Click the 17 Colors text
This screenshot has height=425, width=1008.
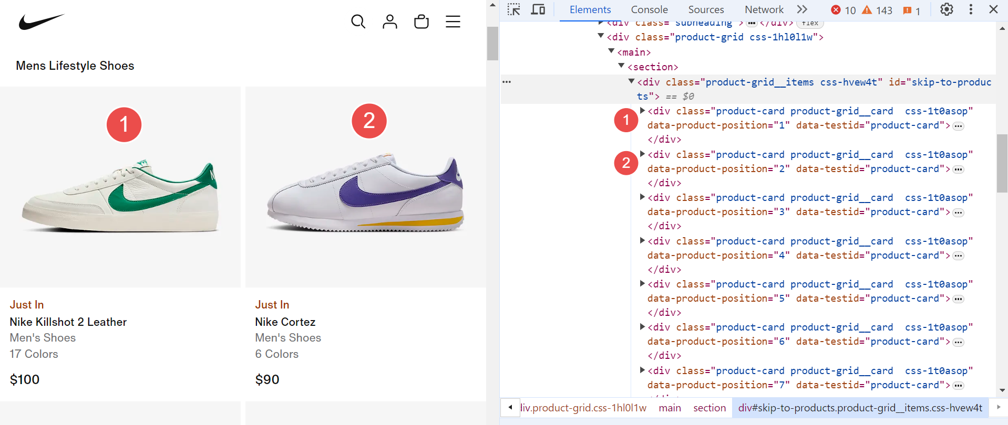coord(34,354)
